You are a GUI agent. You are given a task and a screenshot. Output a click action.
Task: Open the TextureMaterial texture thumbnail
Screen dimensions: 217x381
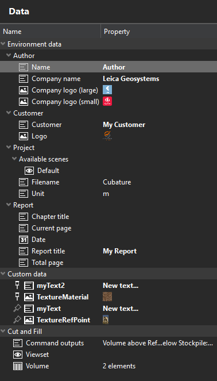[107, 297]
